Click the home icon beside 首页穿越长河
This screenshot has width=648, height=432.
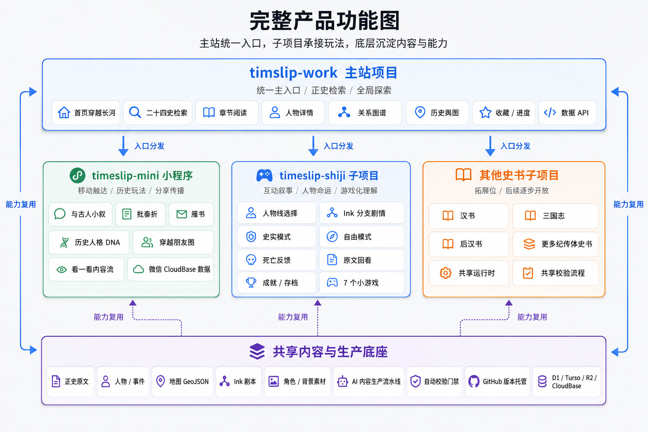coord(64,113)
